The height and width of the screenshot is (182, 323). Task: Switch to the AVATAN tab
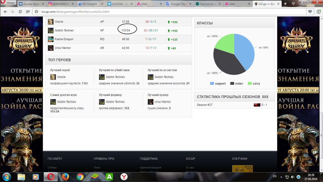120,4
